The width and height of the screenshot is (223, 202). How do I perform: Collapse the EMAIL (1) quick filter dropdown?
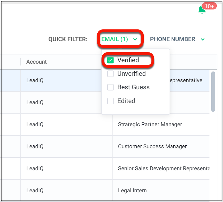tap(115, 39)
